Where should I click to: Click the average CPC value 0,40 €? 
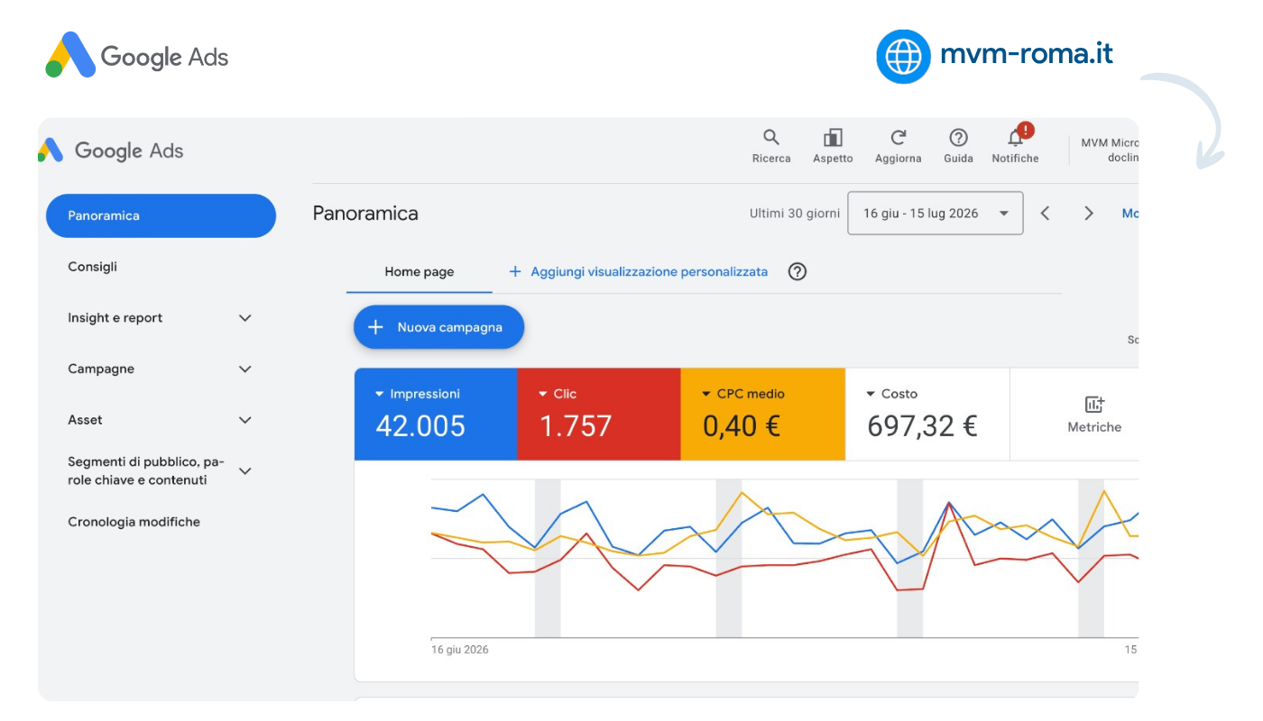pyautogui.click(x=742, y=425)
